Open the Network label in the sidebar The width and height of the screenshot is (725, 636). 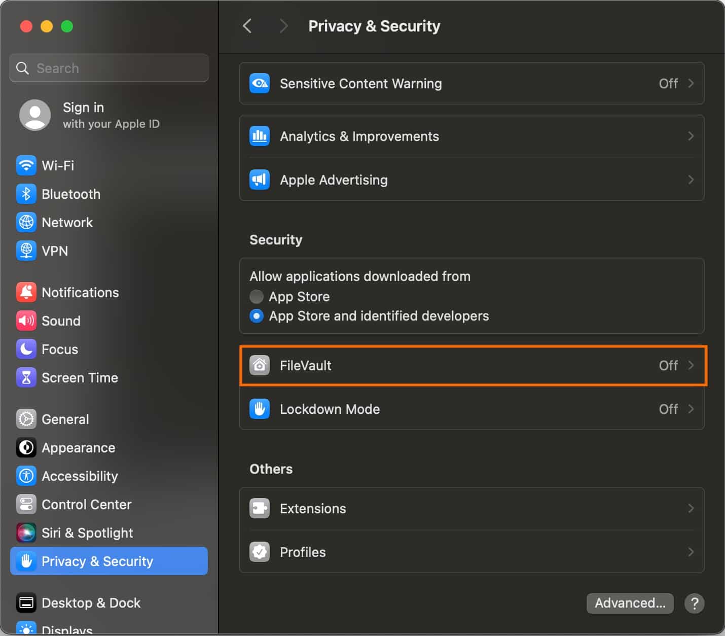click(x=67, y=222)
